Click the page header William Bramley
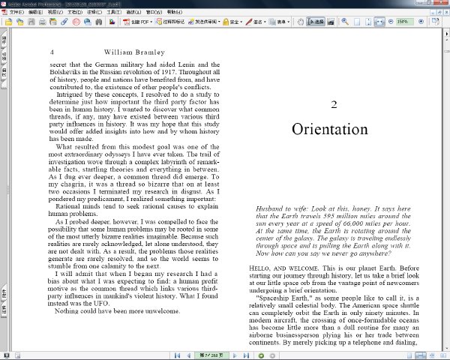The height and width of the screenshot is (360, 450). click(x=134, y=52)
